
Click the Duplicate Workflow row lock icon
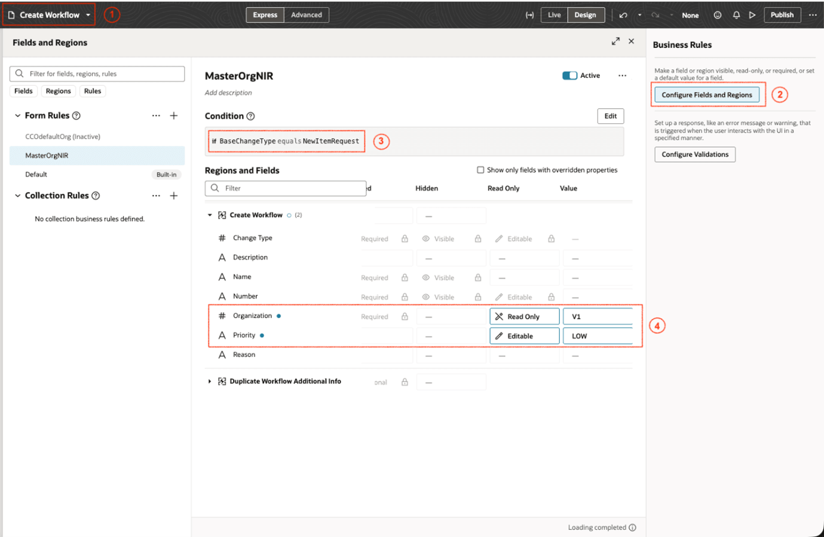pos(405,382)
